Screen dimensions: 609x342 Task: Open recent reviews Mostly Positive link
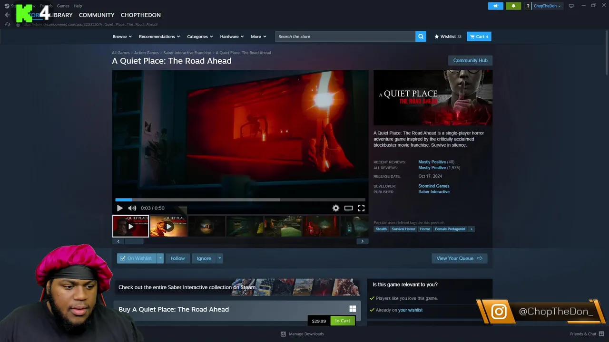432,162
